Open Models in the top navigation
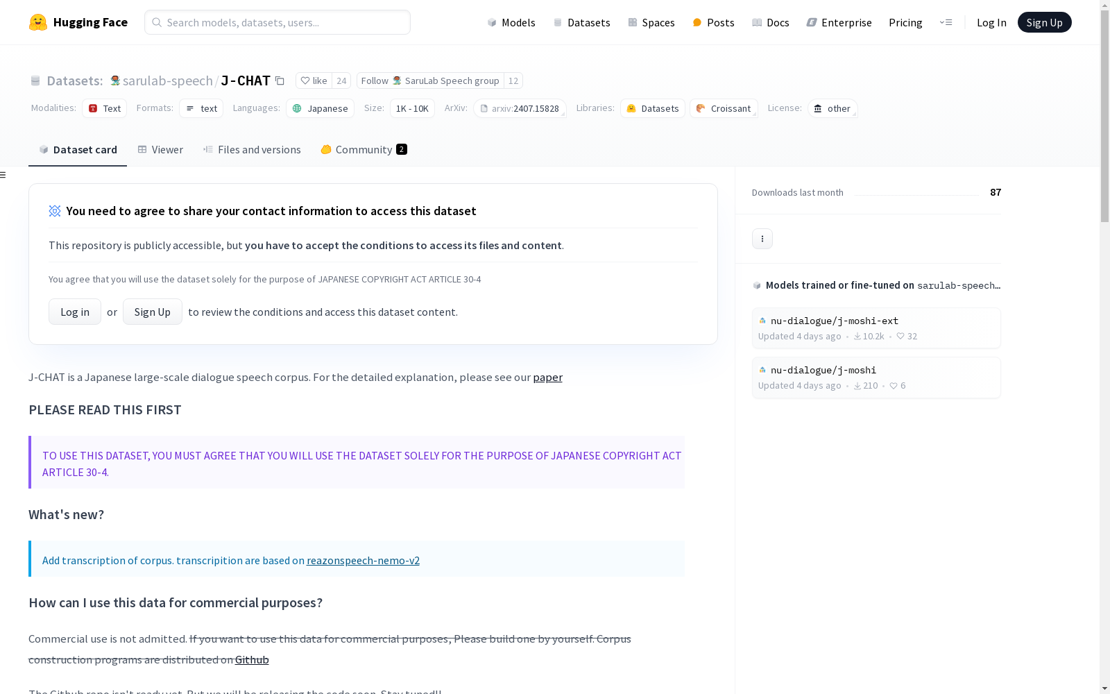1110x694 pixels. click(511, 22)
